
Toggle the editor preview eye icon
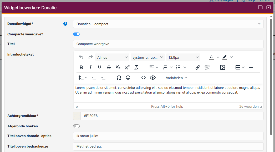[153, 78]
